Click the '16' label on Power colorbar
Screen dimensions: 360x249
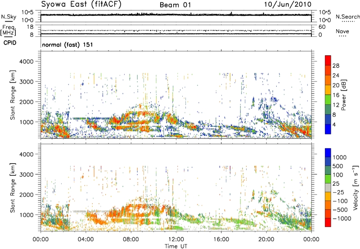336,95
